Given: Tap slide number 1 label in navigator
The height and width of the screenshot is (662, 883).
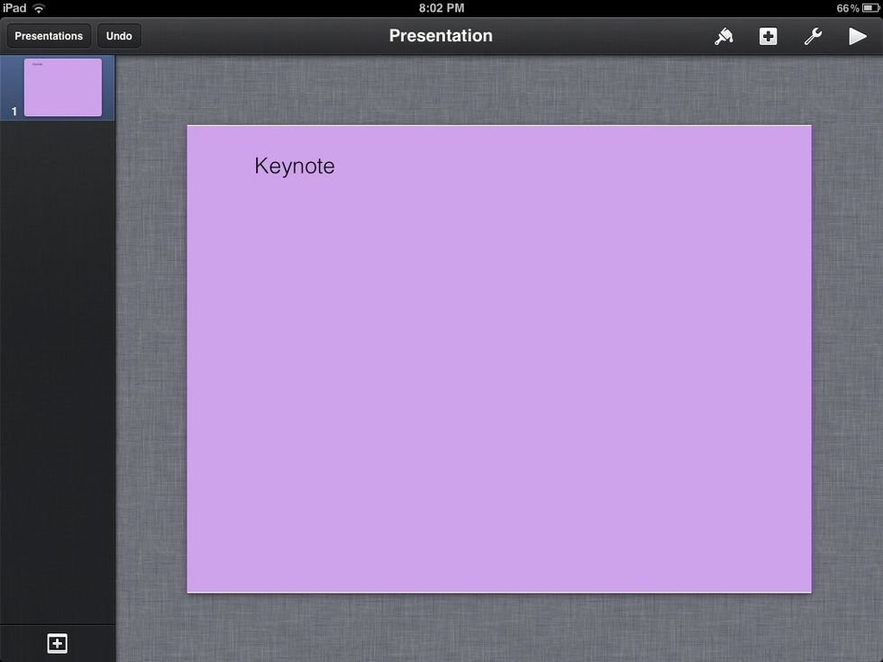Looking at the screenshot, I should click(x=14, y=111).
